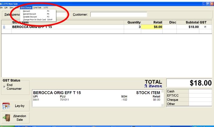Toggle the GST checkbox on Berocca row
Viewport: 214px width, 127px height.
pyautogui.click(x=205, y=27)
